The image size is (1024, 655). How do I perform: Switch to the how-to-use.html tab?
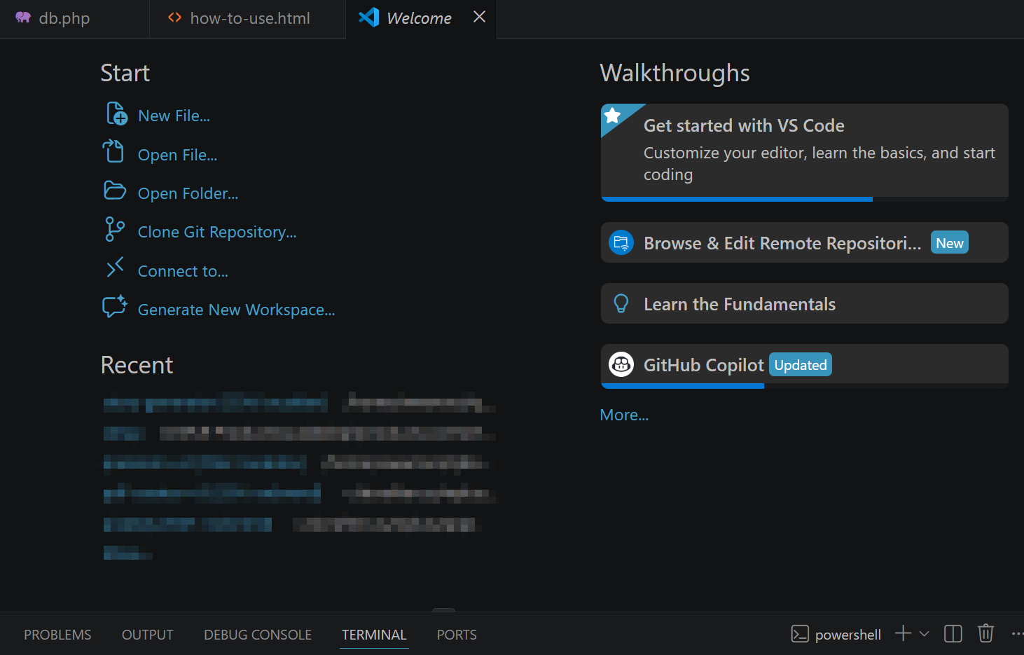(247, 19)
